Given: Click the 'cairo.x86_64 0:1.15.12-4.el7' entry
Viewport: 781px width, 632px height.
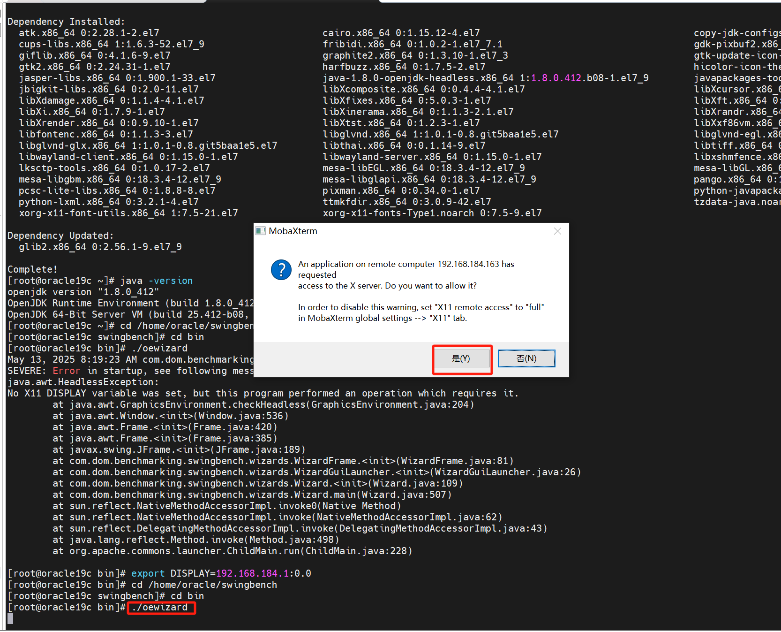Looking at the screenshot, I should point(401,33).
